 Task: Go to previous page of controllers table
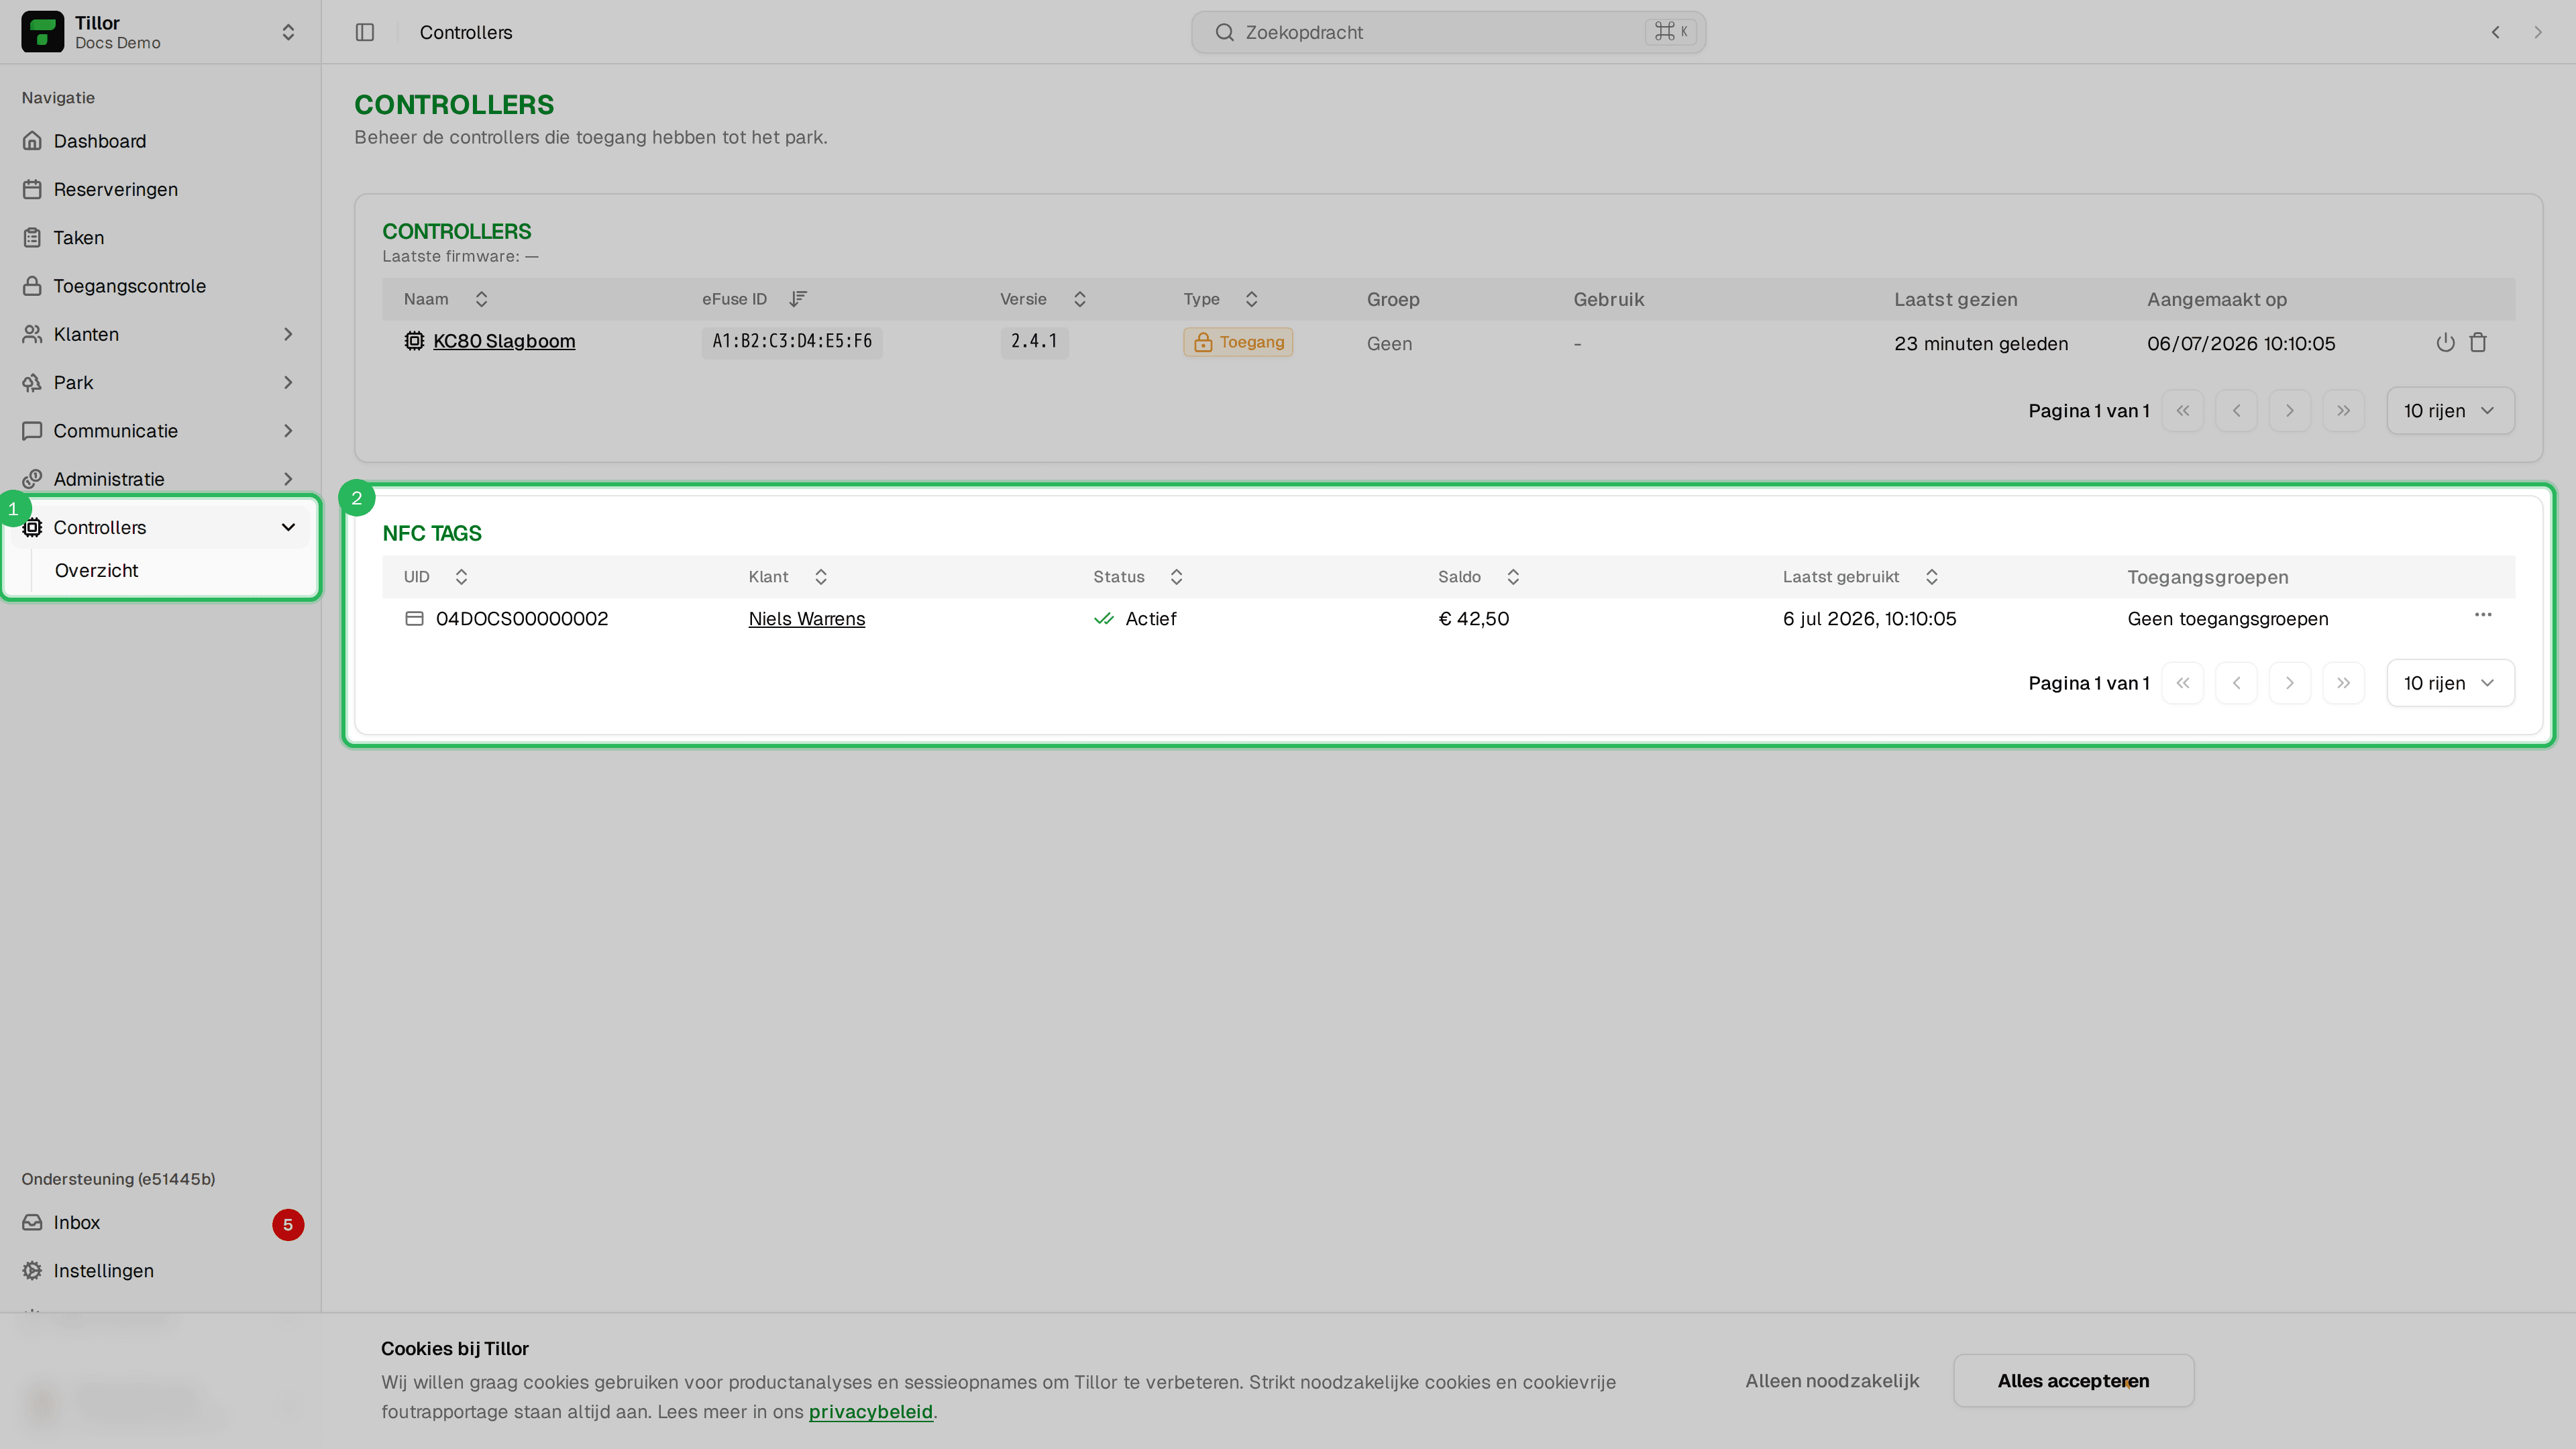coord(2236,411)
